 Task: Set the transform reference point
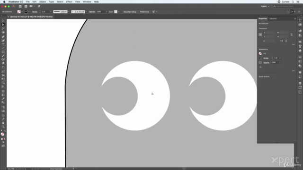(x=260, y=34)
